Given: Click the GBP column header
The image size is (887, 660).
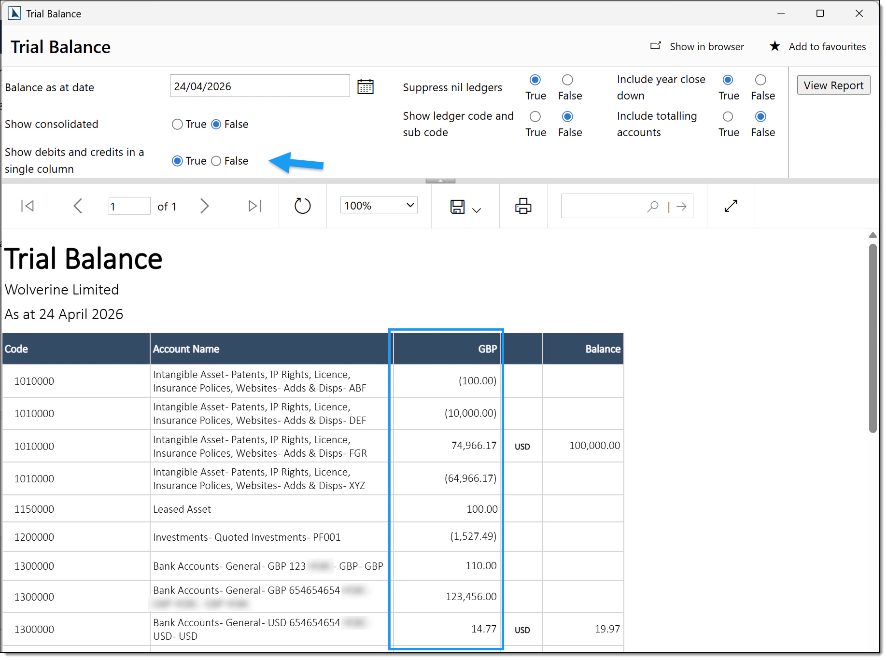Looking at the screenshot, I should (x=447, y=349).
